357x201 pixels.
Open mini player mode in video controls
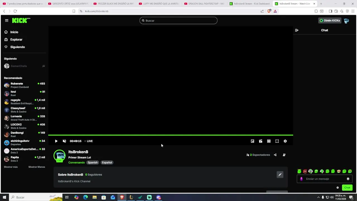pos(252,141)
